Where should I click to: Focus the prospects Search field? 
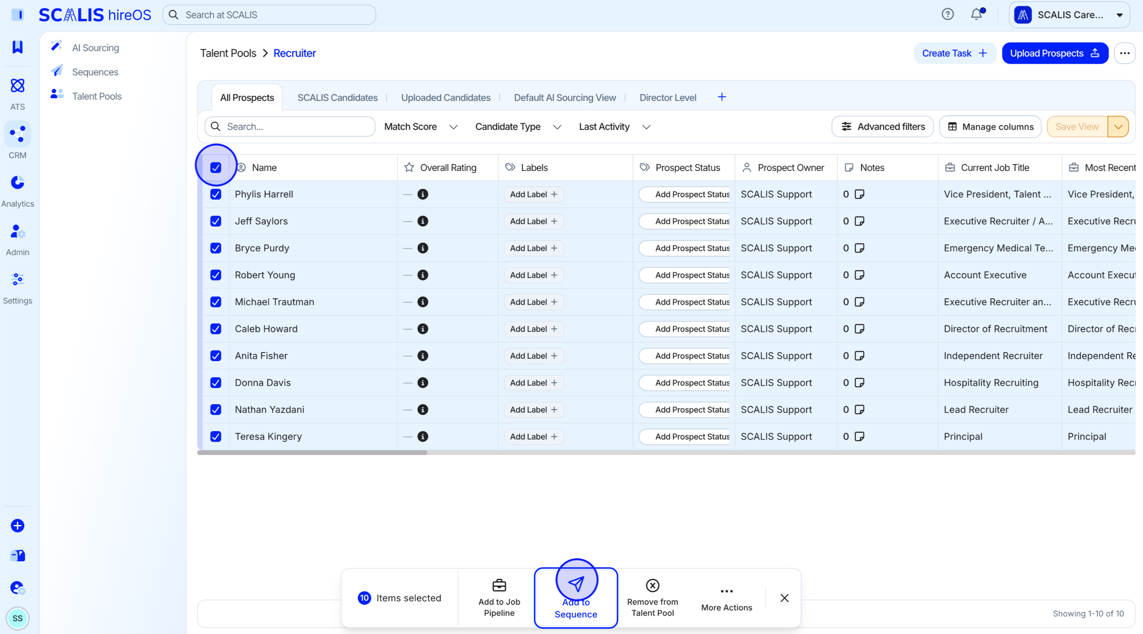click(x=290, y=127)
